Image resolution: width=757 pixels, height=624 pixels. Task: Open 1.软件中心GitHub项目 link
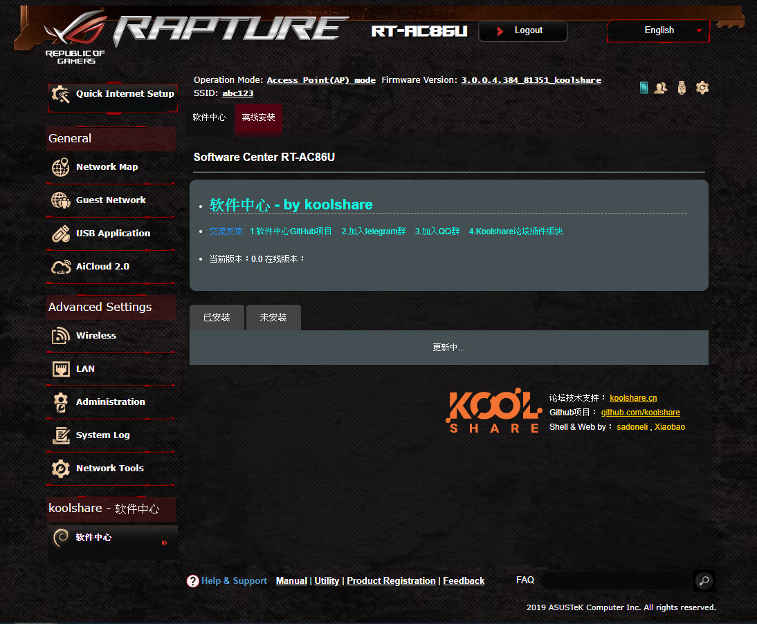coord(291,231)
